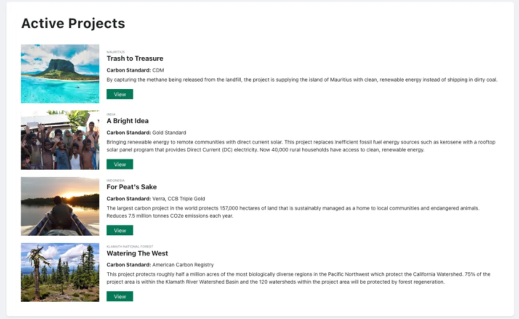Viewport: 519px width, 319px height.
Task: Click the INDONESIA location label
Action: point(116,180)
